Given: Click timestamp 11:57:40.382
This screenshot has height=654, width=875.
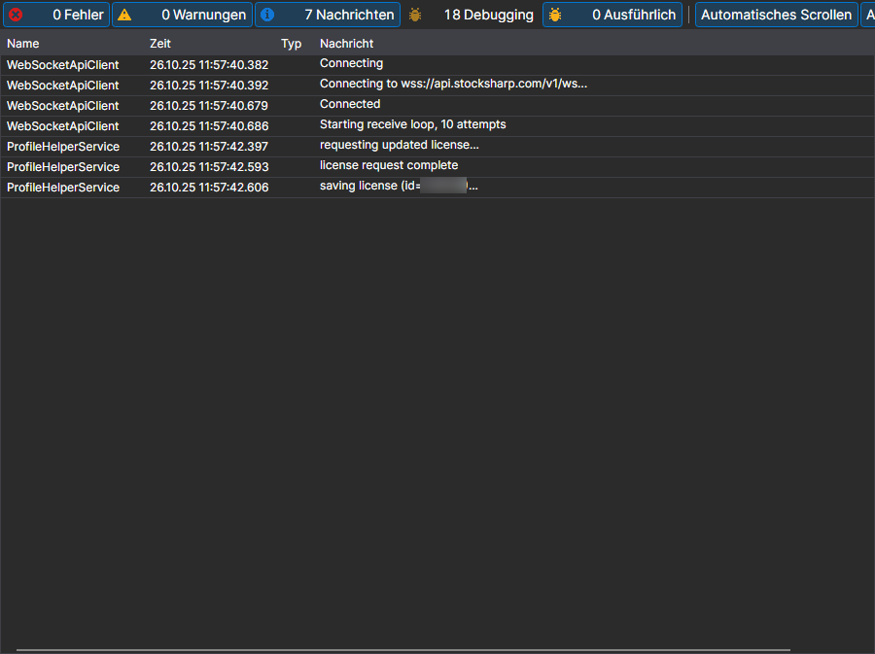Looking at the screenshot, I should [209, 65].
